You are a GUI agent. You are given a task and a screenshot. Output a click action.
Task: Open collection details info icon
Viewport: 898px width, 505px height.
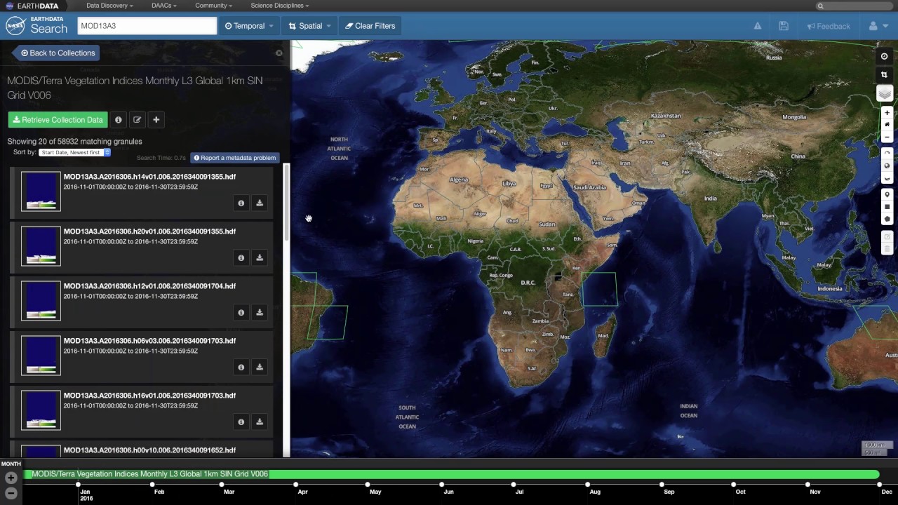click(x=119, y=120)
